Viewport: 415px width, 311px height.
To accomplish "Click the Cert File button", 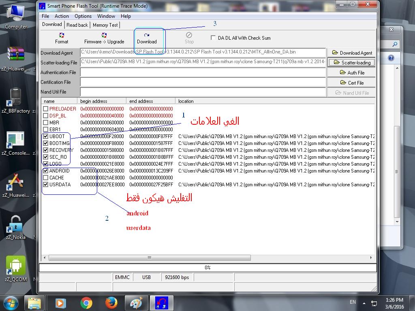I will pos(351,83).
